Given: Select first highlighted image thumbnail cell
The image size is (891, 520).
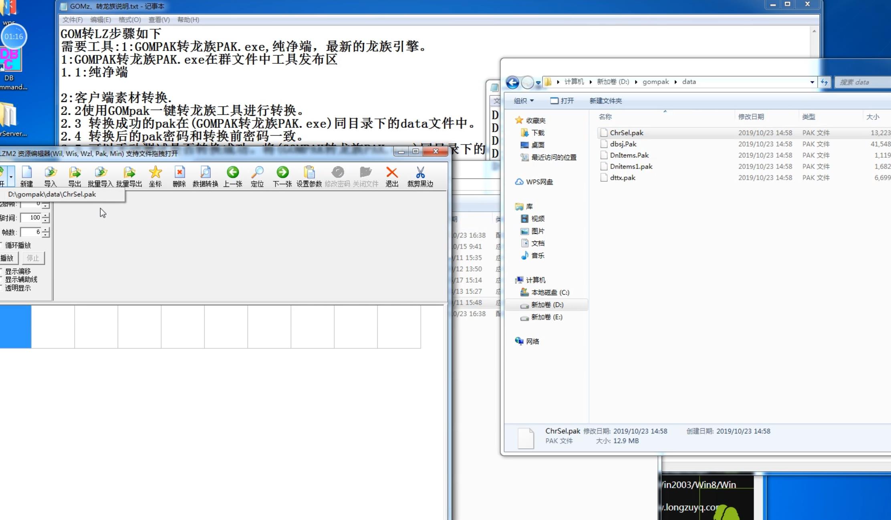Looking at the screenshot, I should 16,327.
